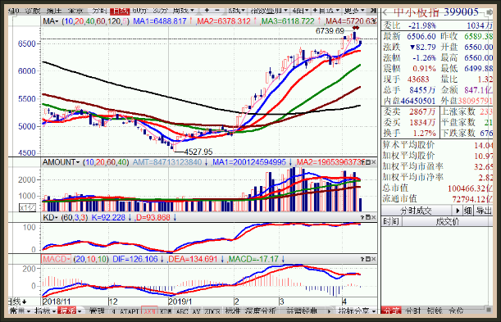Click the 2018/11 date marker on timeline
The image size is (501, 322).
(x=57, y=302)
